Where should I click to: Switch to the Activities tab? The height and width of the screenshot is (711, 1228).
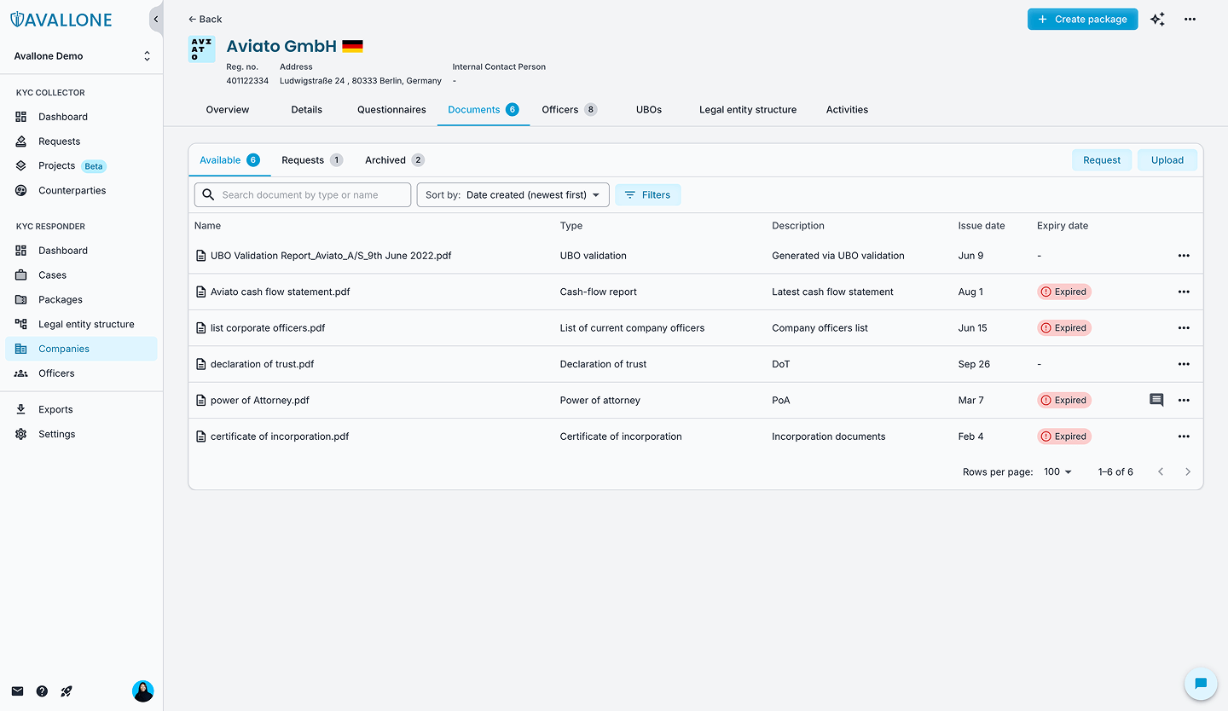847,110
